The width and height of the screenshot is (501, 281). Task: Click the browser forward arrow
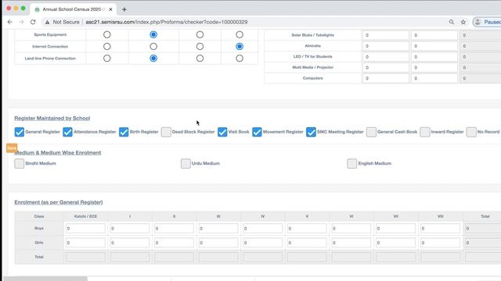pos(21,22)
